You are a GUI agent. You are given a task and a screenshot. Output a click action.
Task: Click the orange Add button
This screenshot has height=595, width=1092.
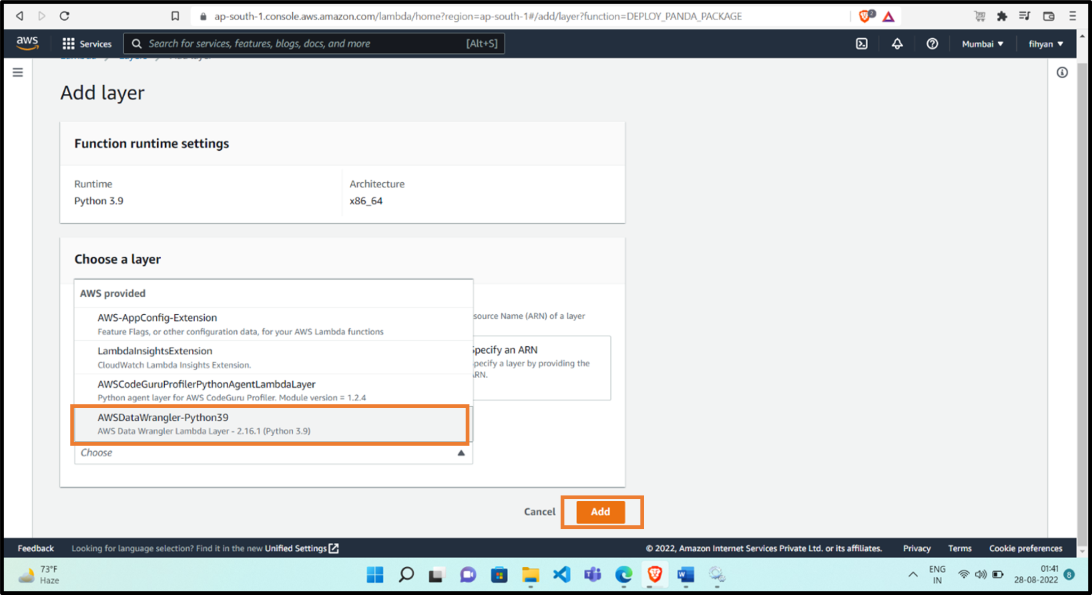600,511
